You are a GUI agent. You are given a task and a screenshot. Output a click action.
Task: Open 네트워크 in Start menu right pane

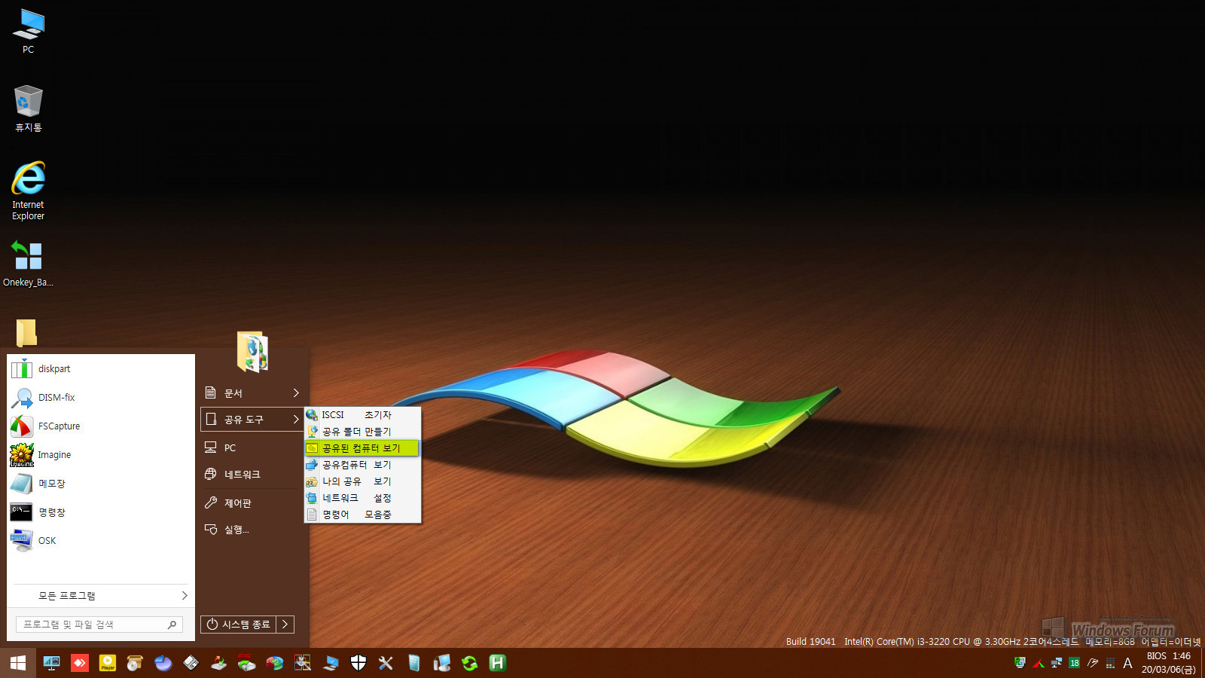252,475
